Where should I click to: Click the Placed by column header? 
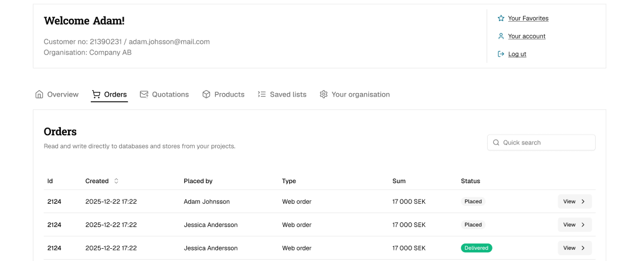point(198,181)
